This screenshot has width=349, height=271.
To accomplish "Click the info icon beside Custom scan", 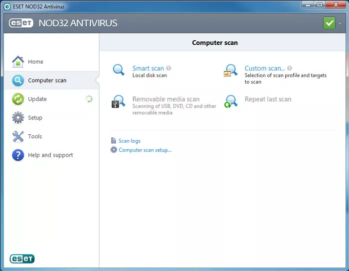I will point(290,68).
